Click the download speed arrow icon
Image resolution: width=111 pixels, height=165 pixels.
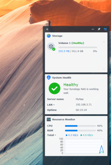tap(81, 135)
